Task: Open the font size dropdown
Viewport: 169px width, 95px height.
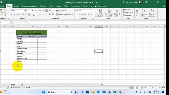Action: click(30, 11)
